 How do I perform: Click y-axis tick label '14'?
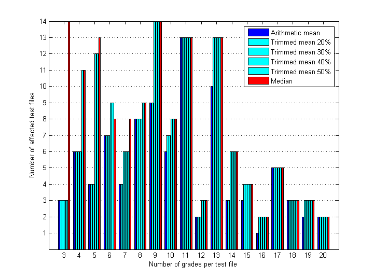(x=43, y=21)
